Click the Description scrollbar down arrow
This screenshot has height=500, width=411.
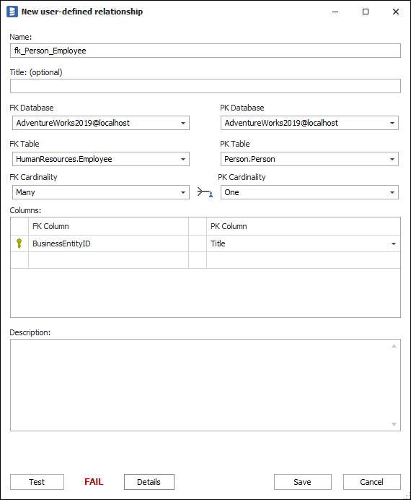click(394, 424)
